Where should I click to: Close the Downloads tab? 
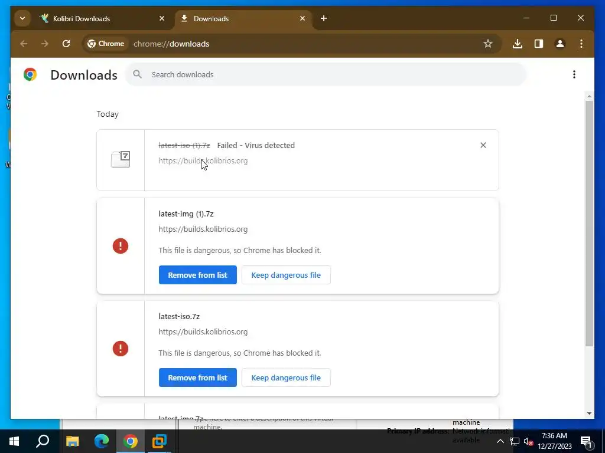point(302,18)
